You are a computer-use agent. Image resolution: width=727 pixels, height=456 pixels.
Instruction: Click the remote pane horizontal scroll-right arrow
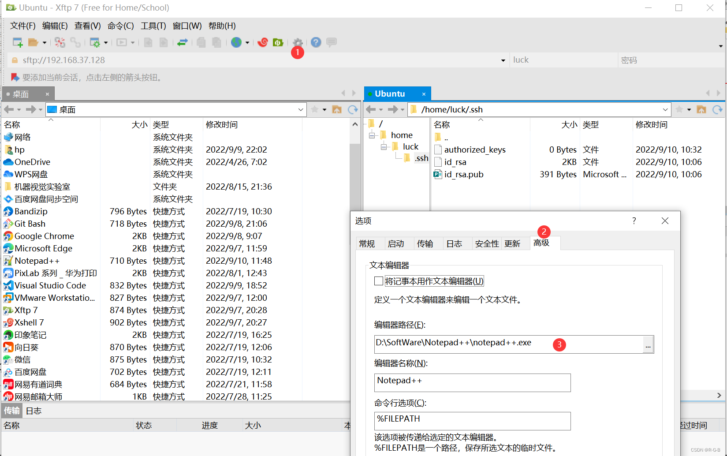pos(719,395)
